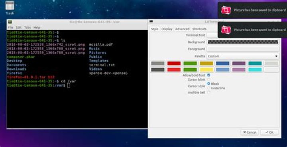Click the top 'Picture has been saved' notification text

260,10
